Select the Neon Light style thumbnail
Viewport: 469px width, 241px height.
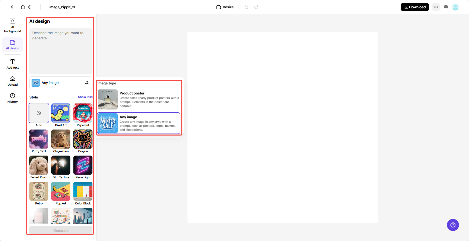[x=83, y=165]
